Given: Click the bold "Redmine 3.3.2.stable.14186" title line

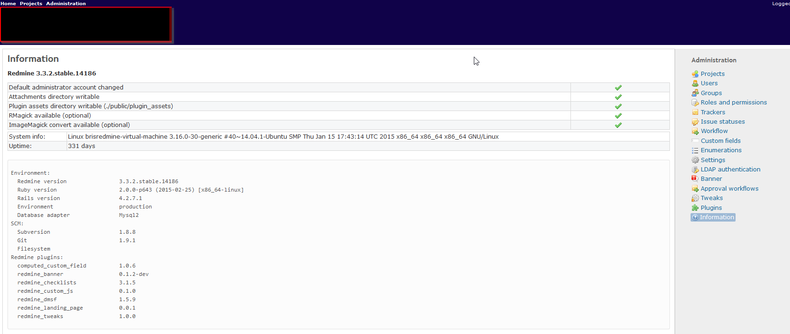Looking at the screenshot, I should pyautogui.click(x=52, y=74).
